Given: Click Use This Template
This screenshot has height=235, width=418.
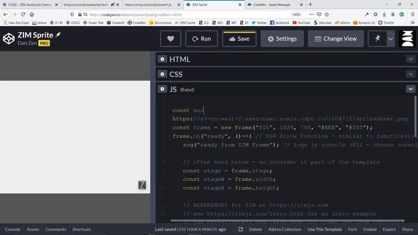Looking at the screenshot, I should coord(325,229).
